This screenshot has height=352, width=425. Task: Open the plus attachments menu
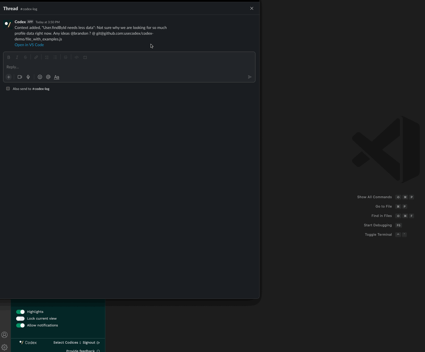(9, 77)
